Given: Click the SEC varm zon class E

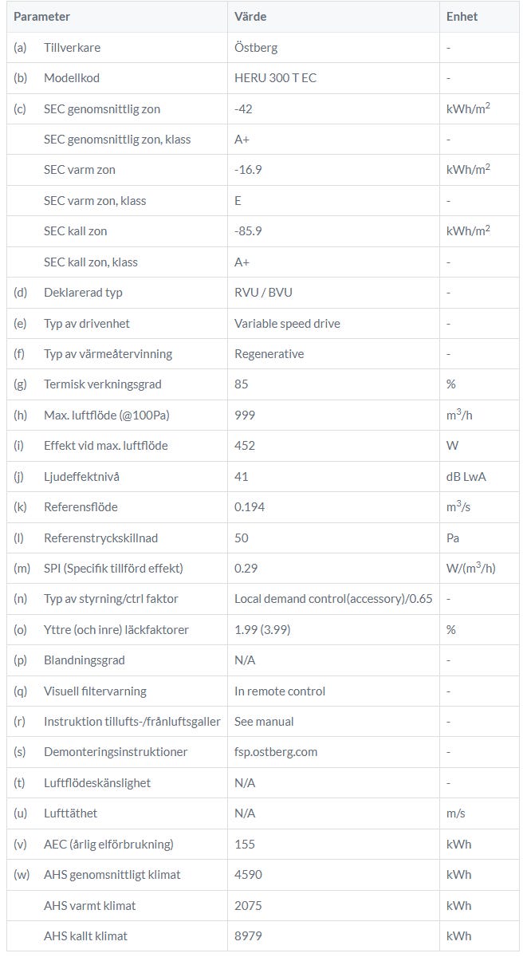Looking at the screenshot, I should pyautogui.click(x=238, y=201).
